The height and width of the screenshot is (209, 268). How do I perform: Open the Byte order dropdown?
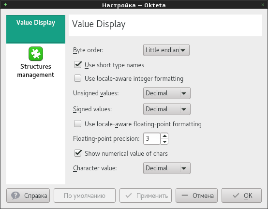pos(166,50)
